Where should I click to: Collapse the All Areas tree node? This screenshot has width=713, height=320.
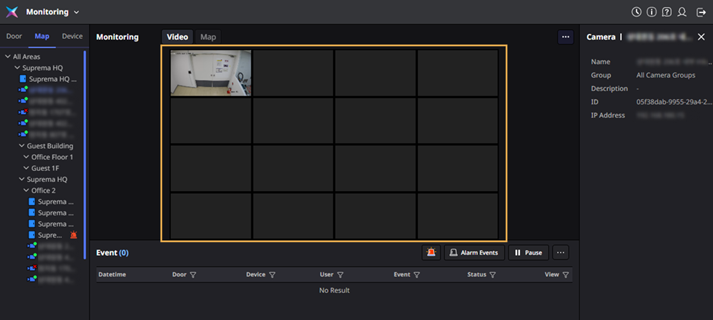(8, 57)
